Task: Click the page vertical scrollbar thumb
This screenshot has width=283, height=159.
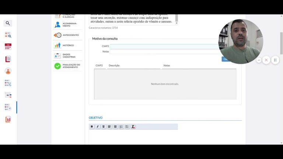Action: [x=281, y=43]
